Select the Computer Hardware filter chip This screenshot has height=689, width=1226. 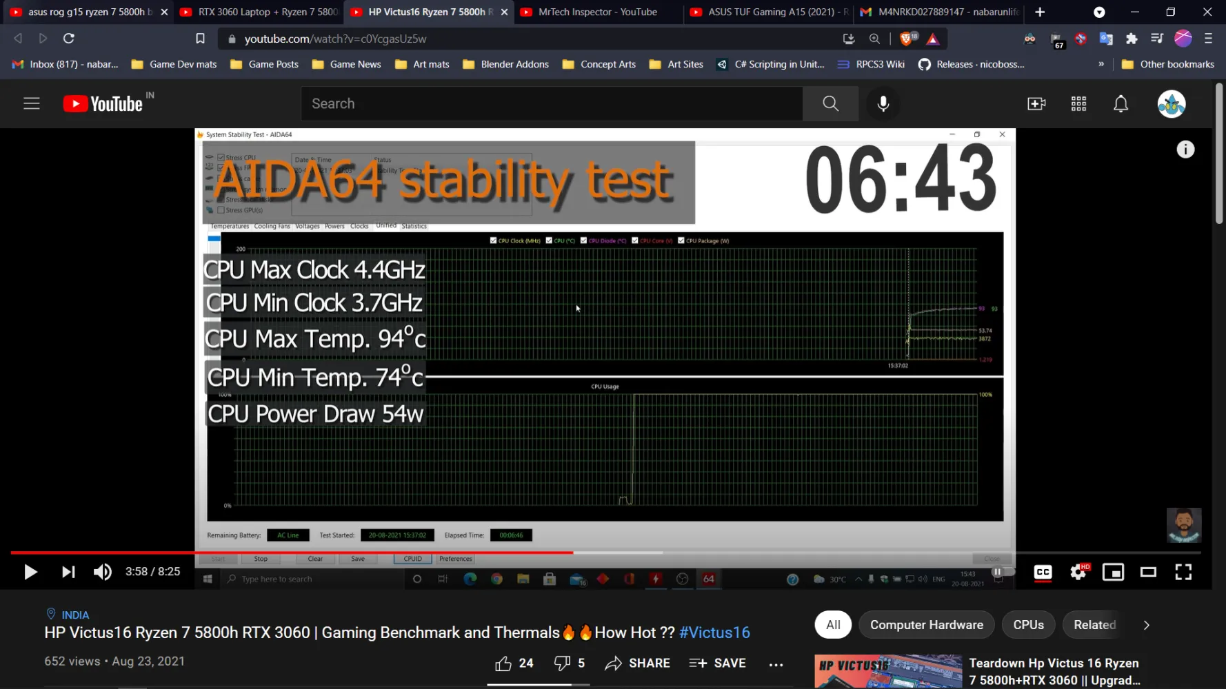(x=926, y=625)
